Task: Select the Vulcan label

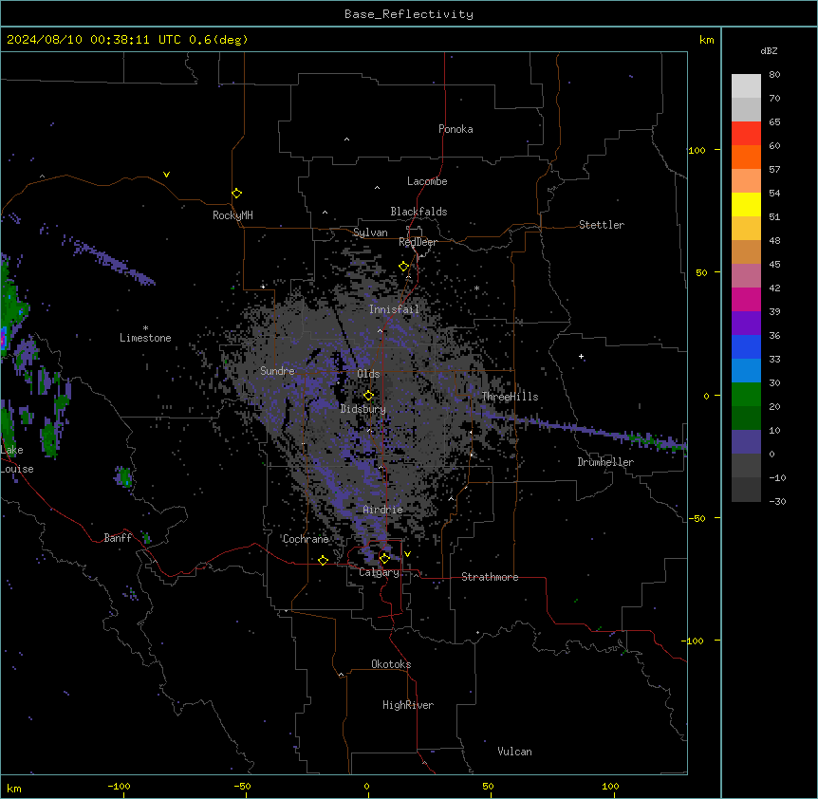Action: [x=515, y=752]
